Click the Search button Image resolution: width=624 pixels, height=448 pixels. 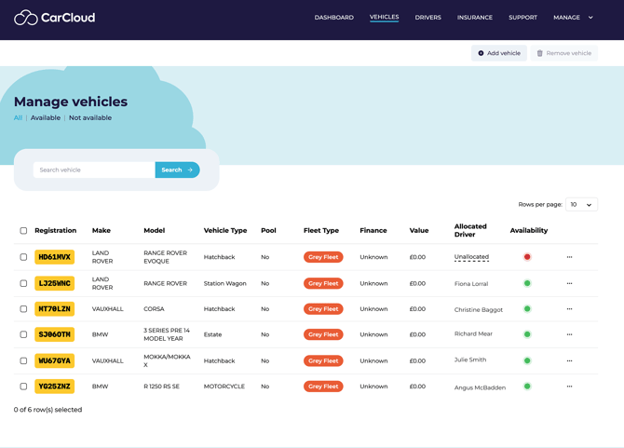177,170
